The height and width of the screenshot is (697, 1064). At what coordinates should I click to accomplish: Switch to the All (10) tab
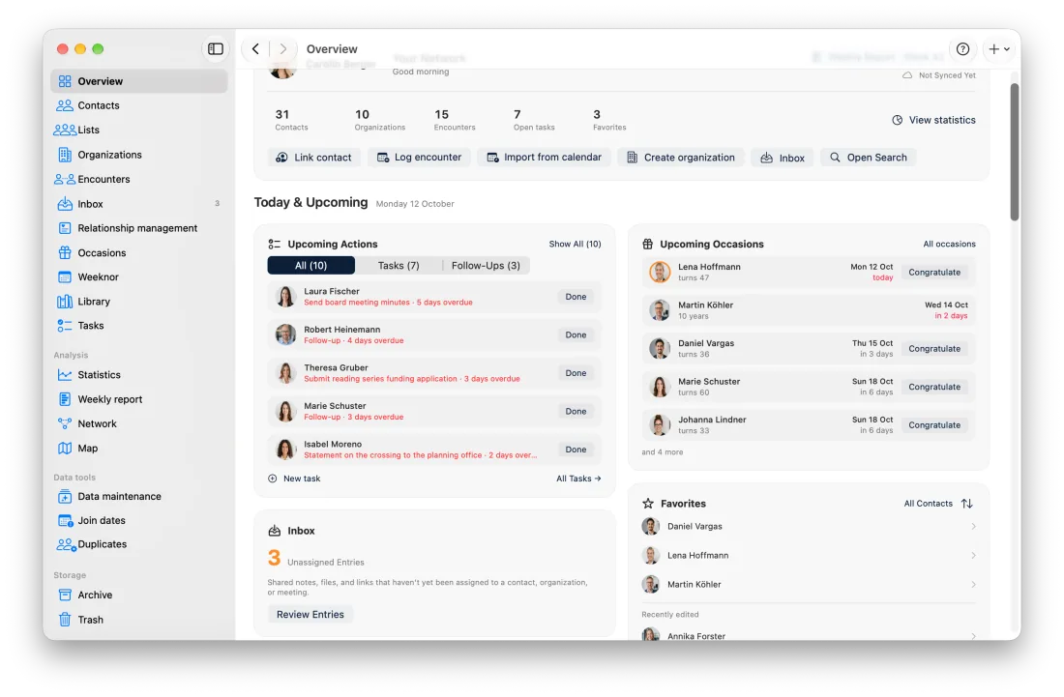[x=310, y=266]
